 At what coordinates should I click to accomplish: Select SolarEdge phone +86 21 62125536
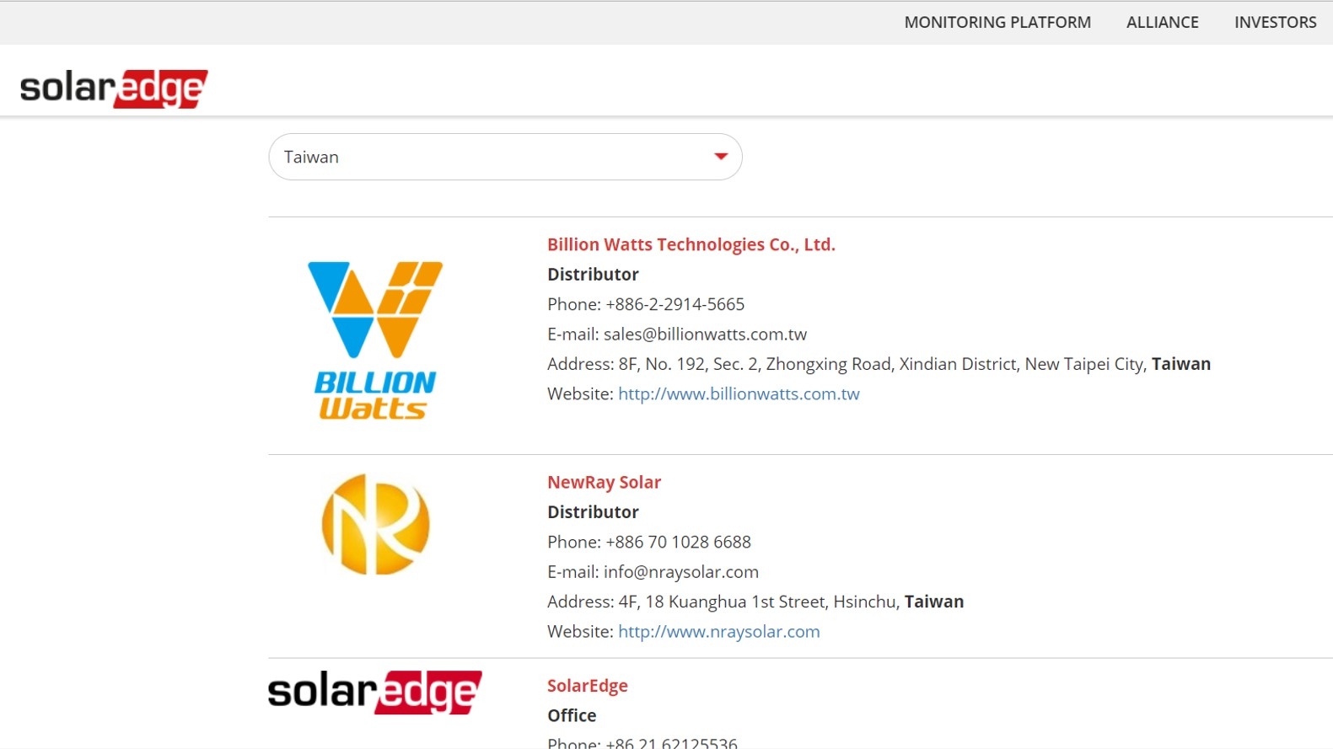tap(671, 742)
